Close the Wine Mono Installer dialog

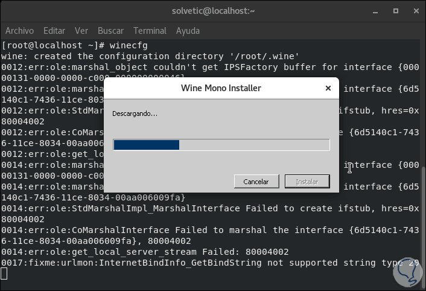click(x=328, y=88)
